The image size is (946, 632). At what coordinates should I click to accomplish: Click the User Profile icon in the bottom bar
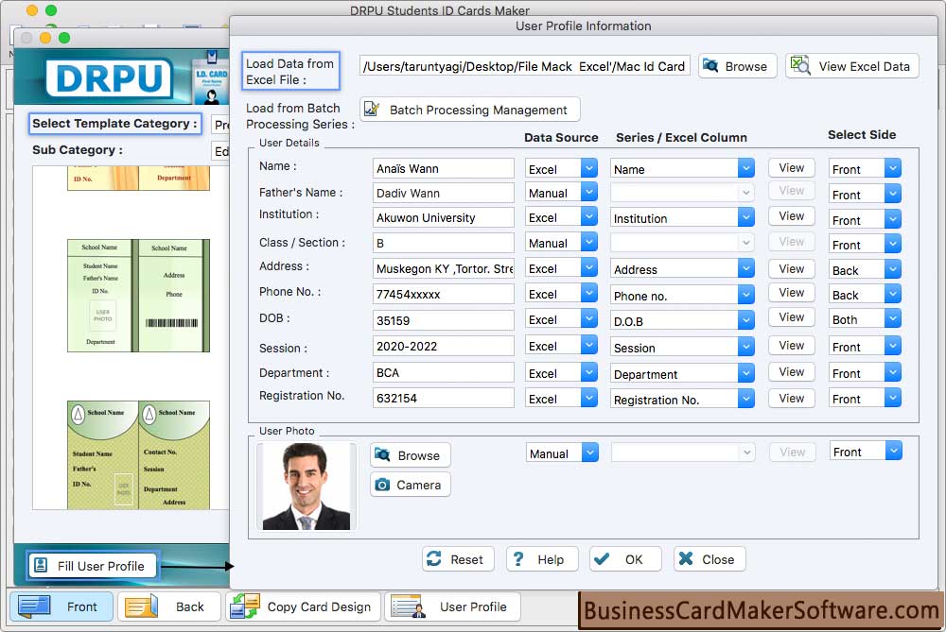[409, 606]
